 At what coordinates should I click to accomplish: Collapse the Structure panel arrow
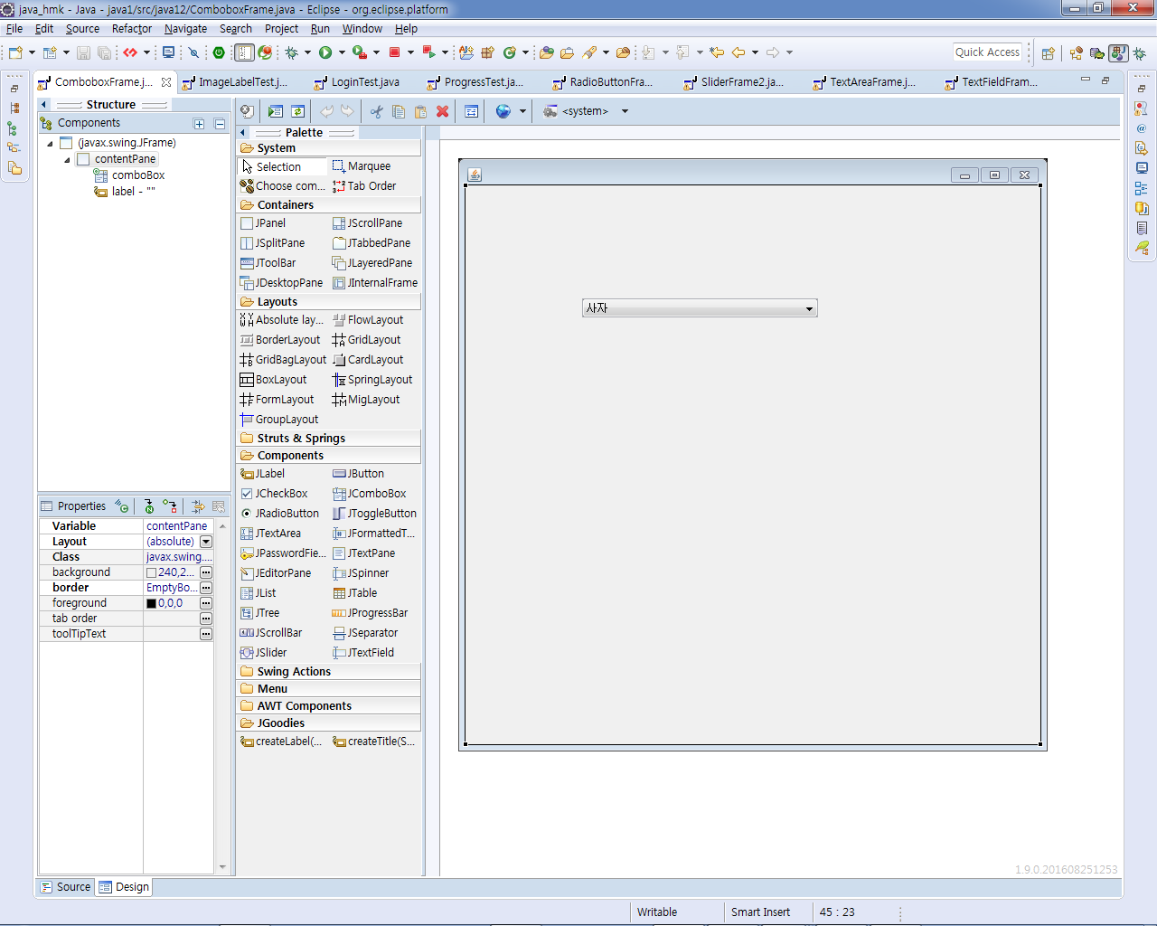(43, 105)
